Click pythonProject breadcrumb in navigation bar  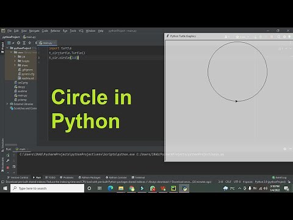pos(11,37)
